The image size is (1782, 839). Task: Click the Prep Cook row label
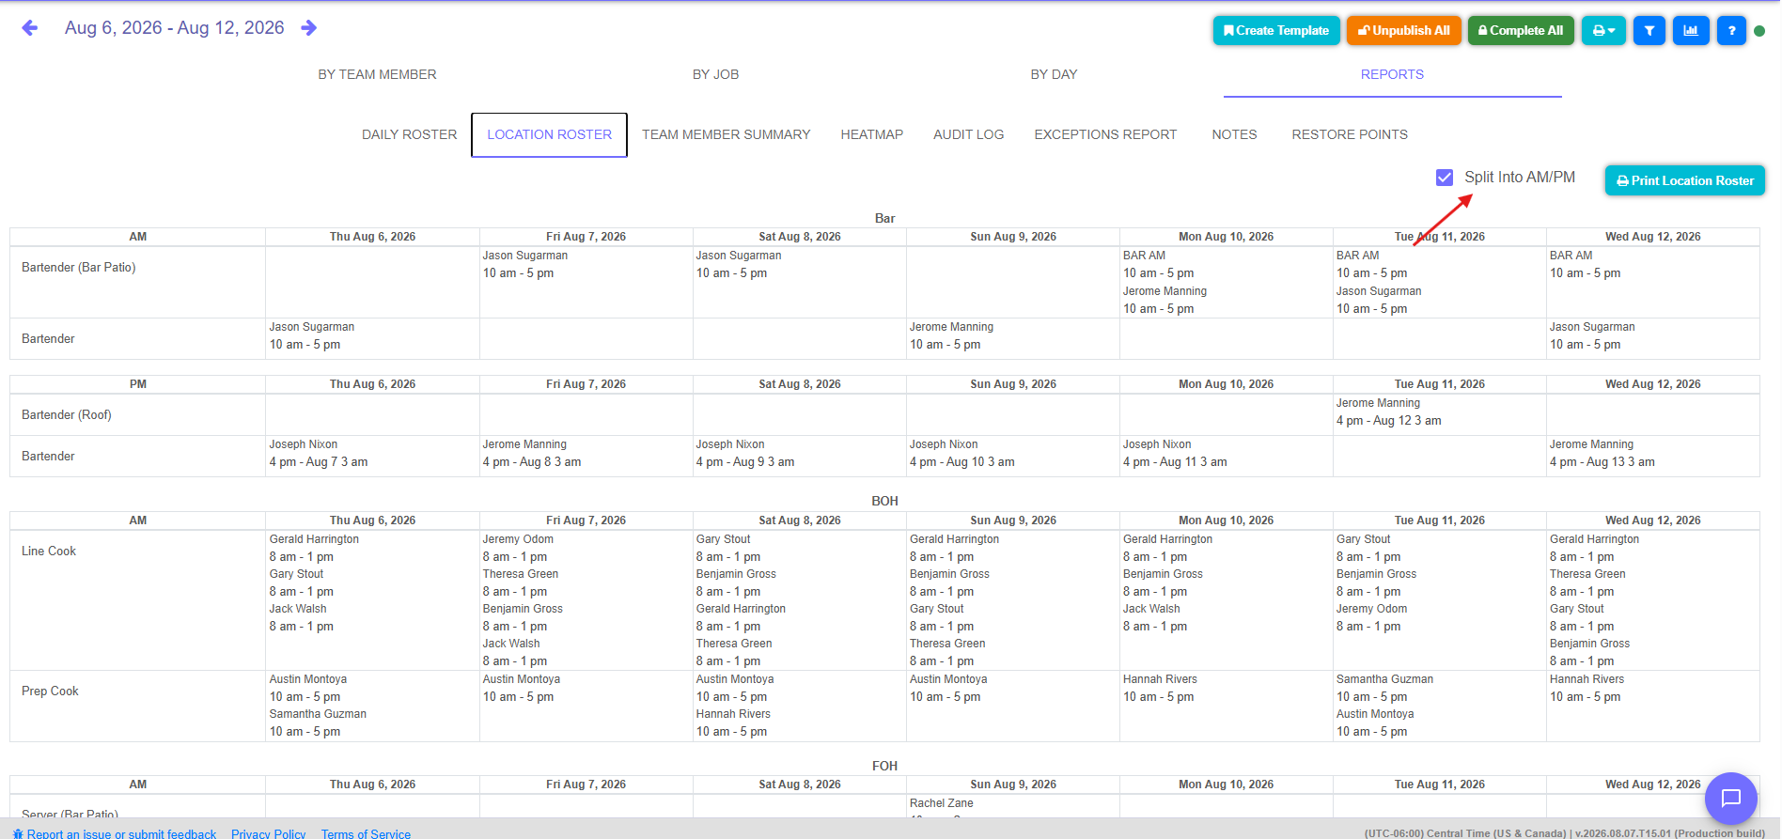[x=50, y=691]
